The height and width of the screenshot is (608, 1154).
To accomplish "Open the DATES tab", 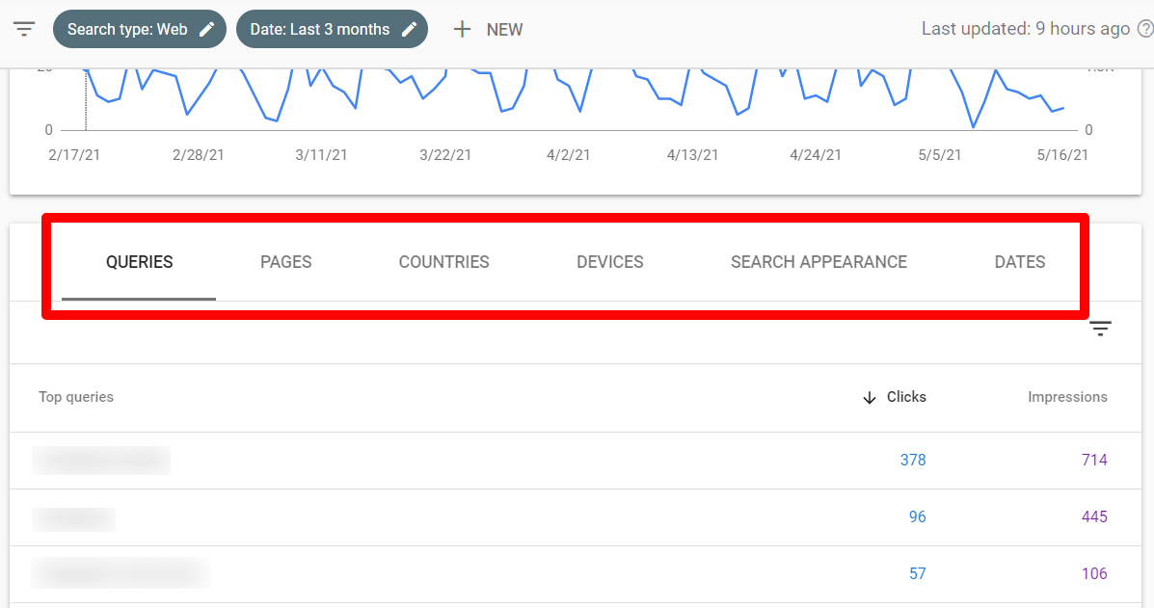I will [x=1019, y=261].
